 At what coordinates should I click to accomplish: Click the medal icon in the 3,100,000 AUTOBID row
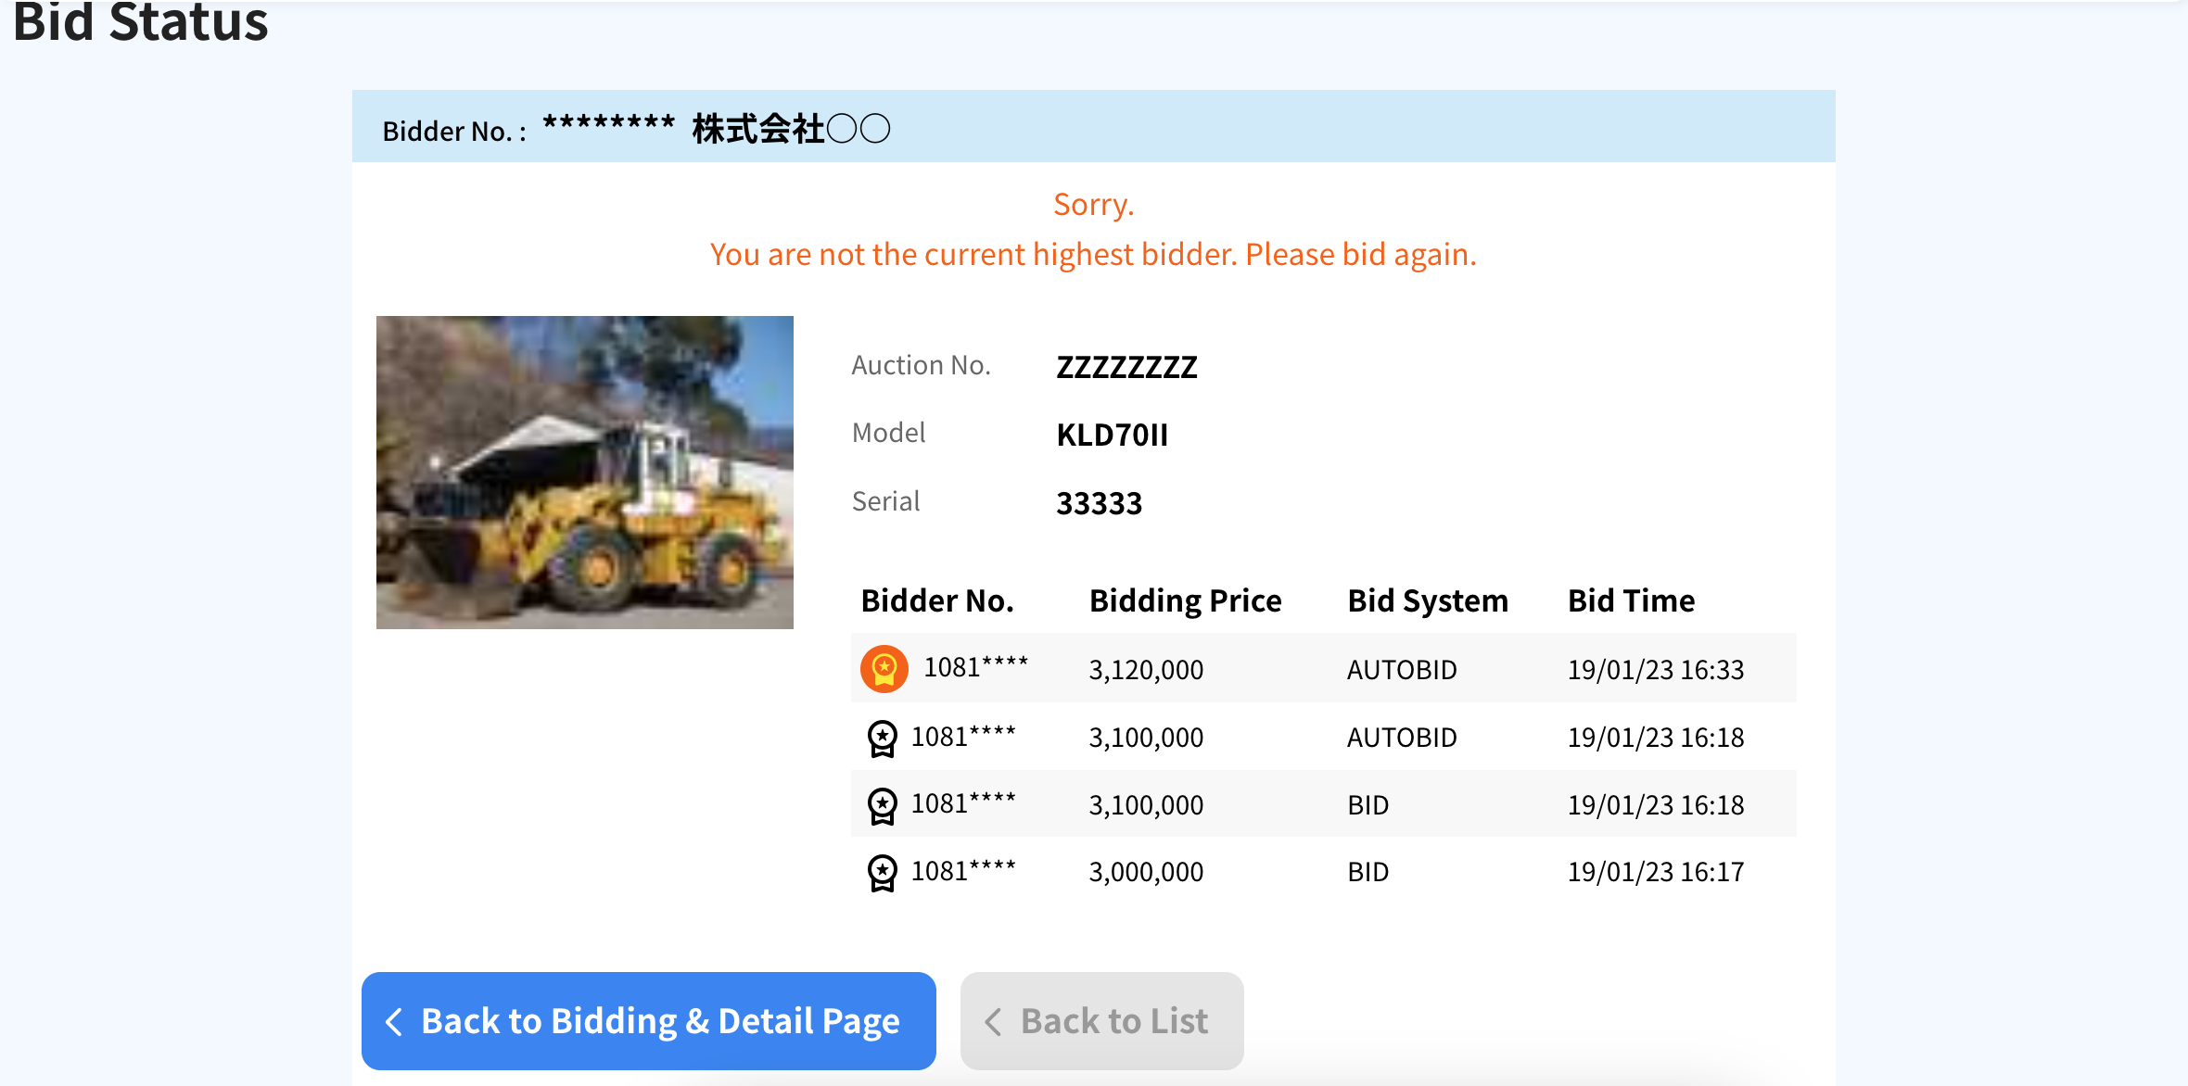[x=882, y=739]
